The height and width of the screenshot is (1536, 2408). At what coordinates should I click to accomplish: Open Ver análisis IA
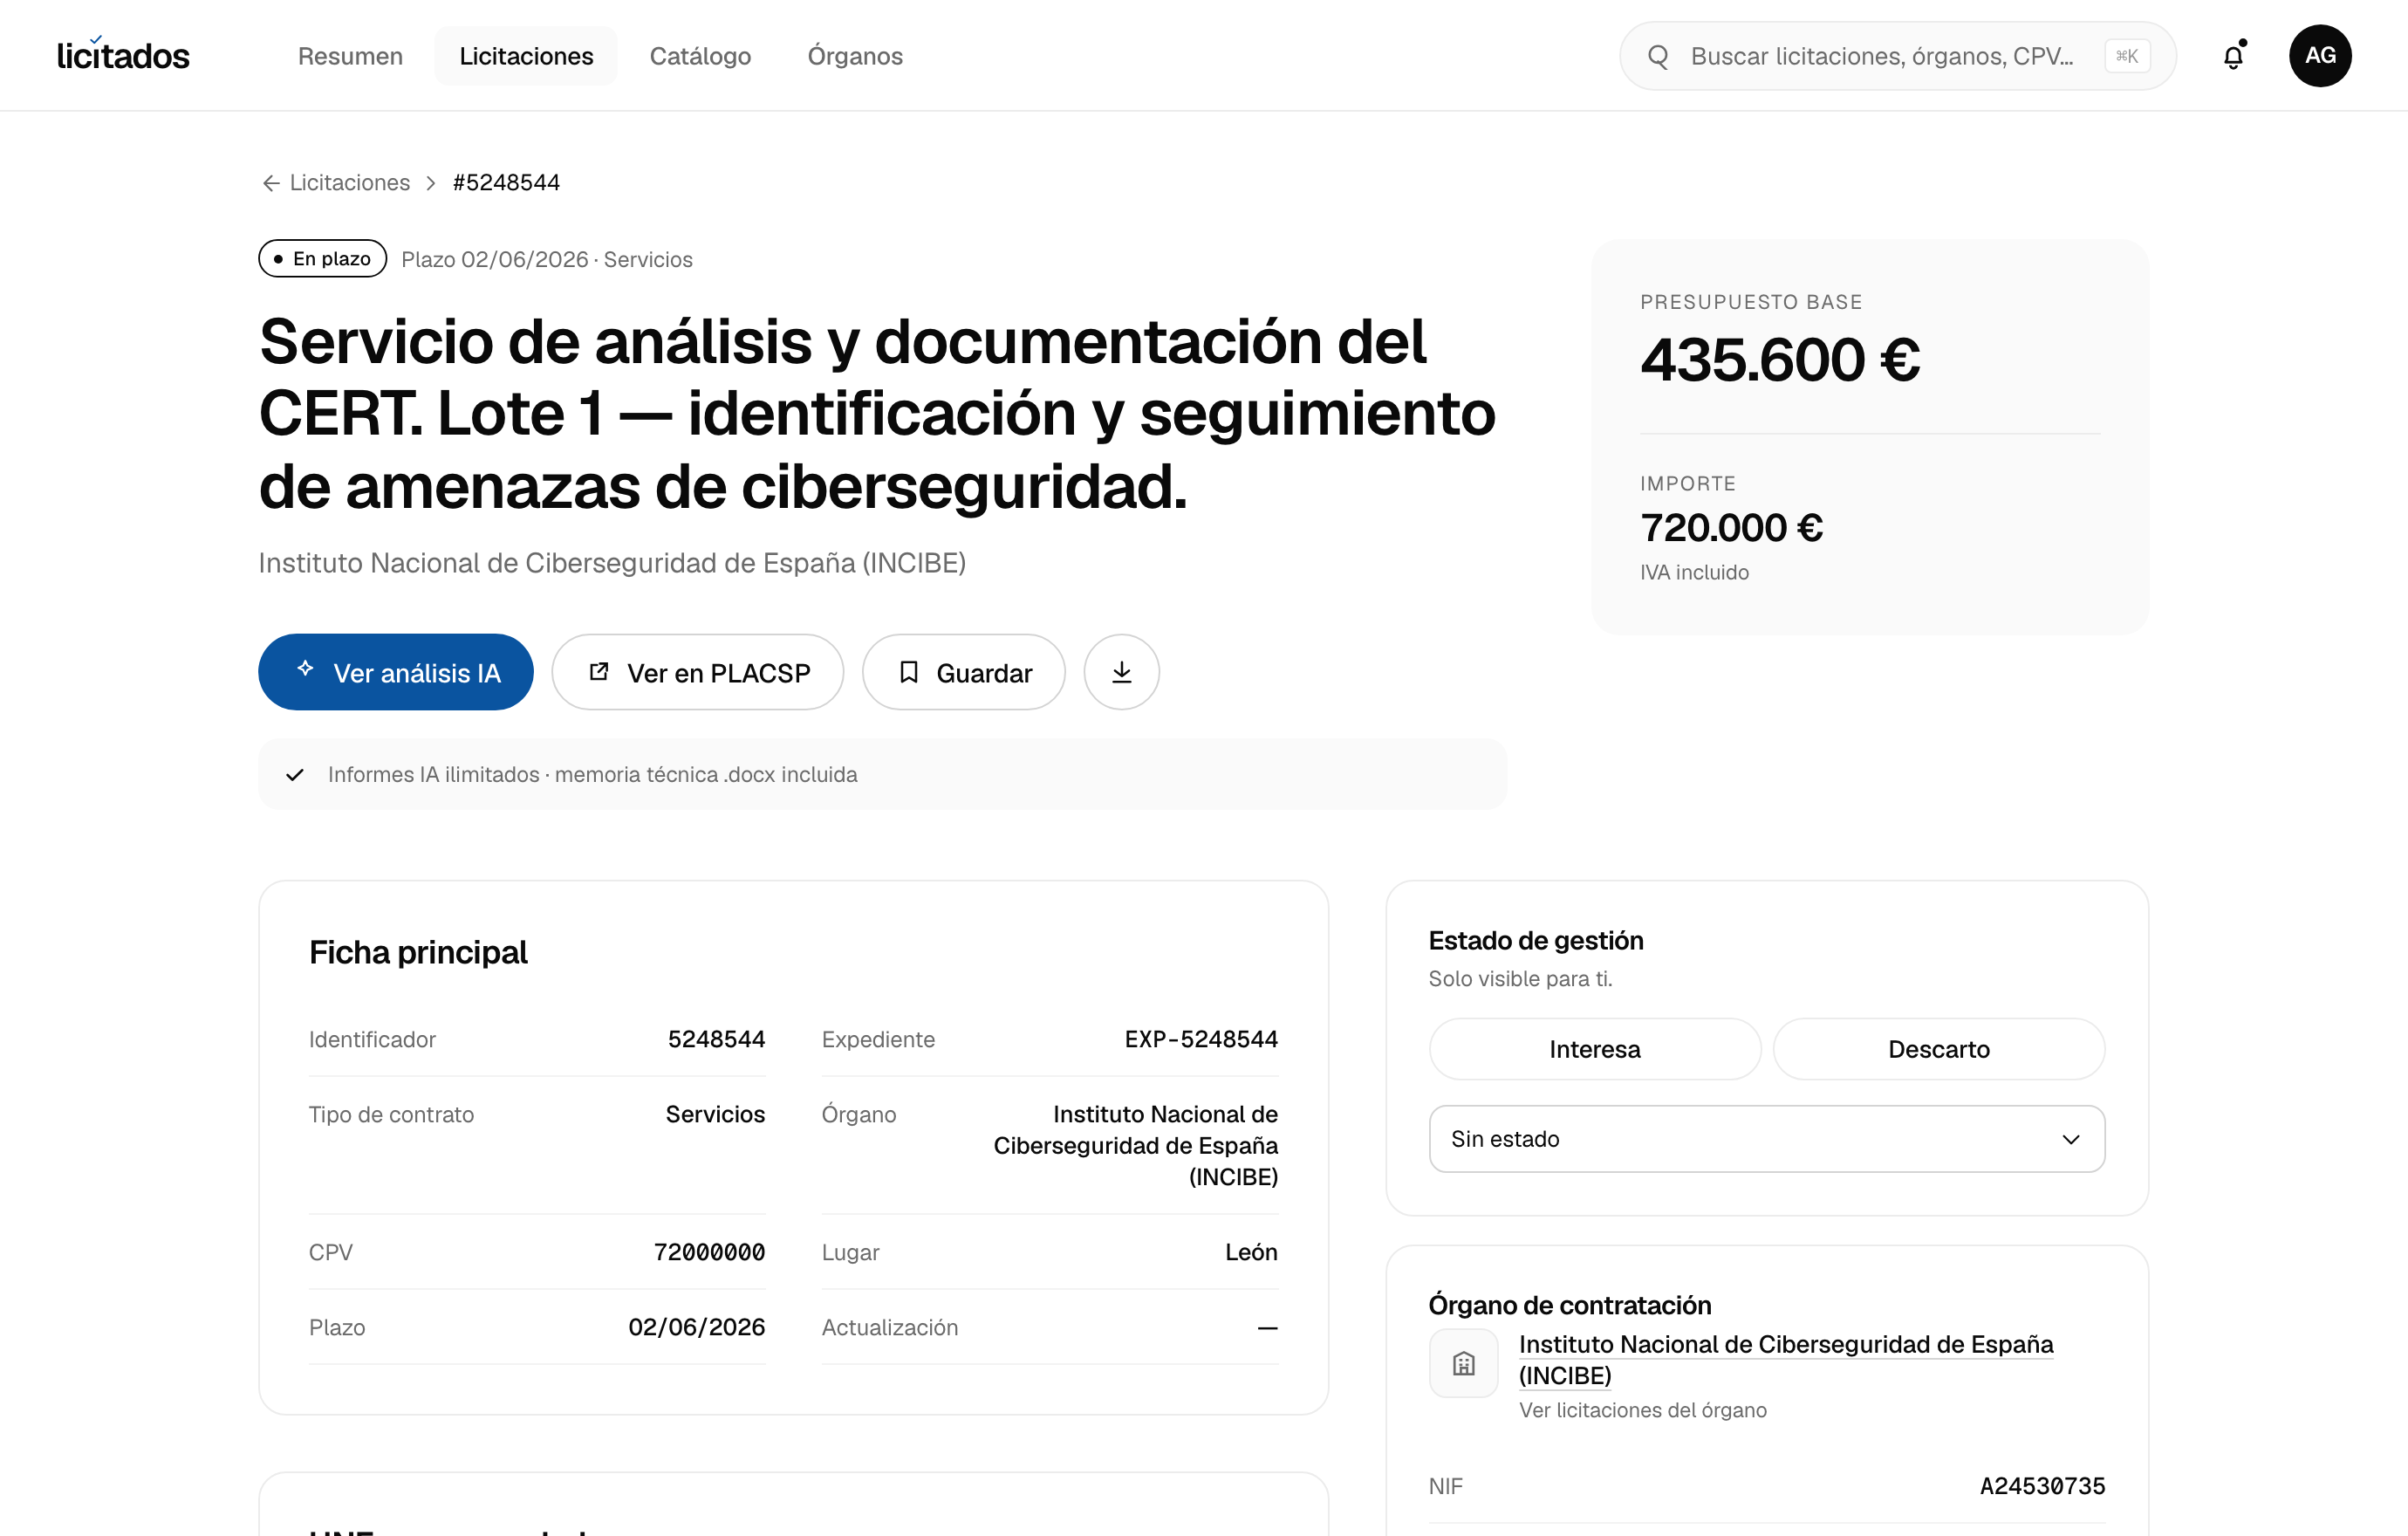(x=396, y=672)
